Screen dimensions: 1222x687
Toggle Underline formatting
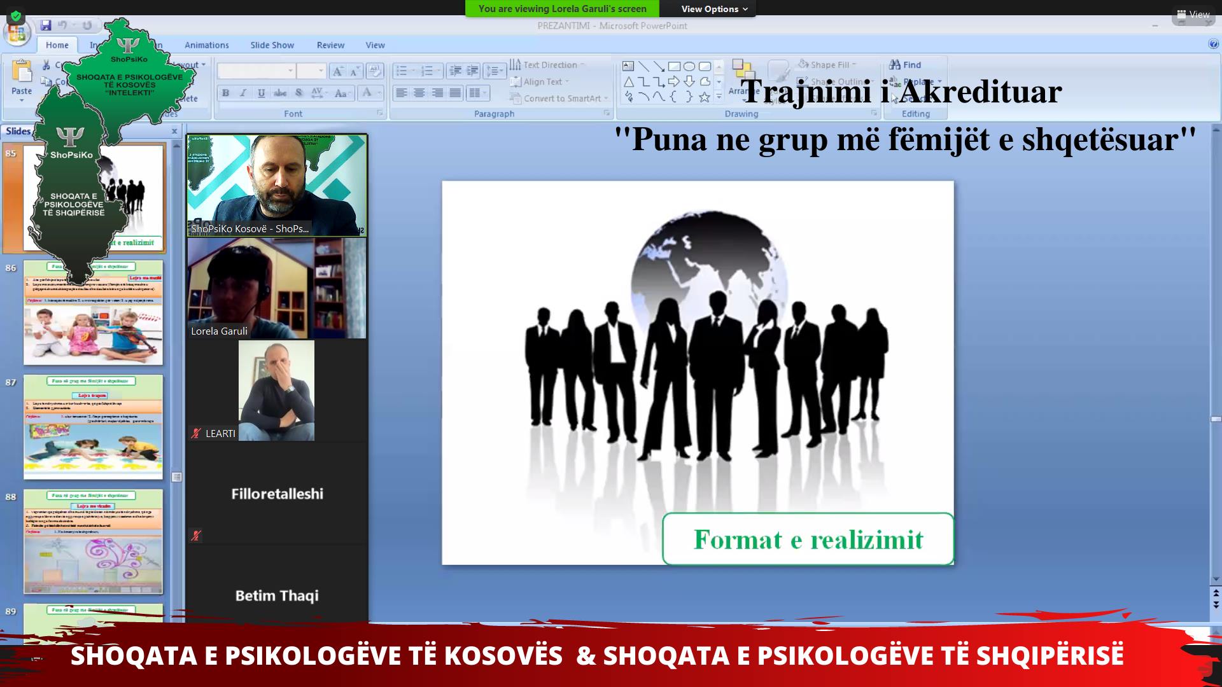pos(261,93)
